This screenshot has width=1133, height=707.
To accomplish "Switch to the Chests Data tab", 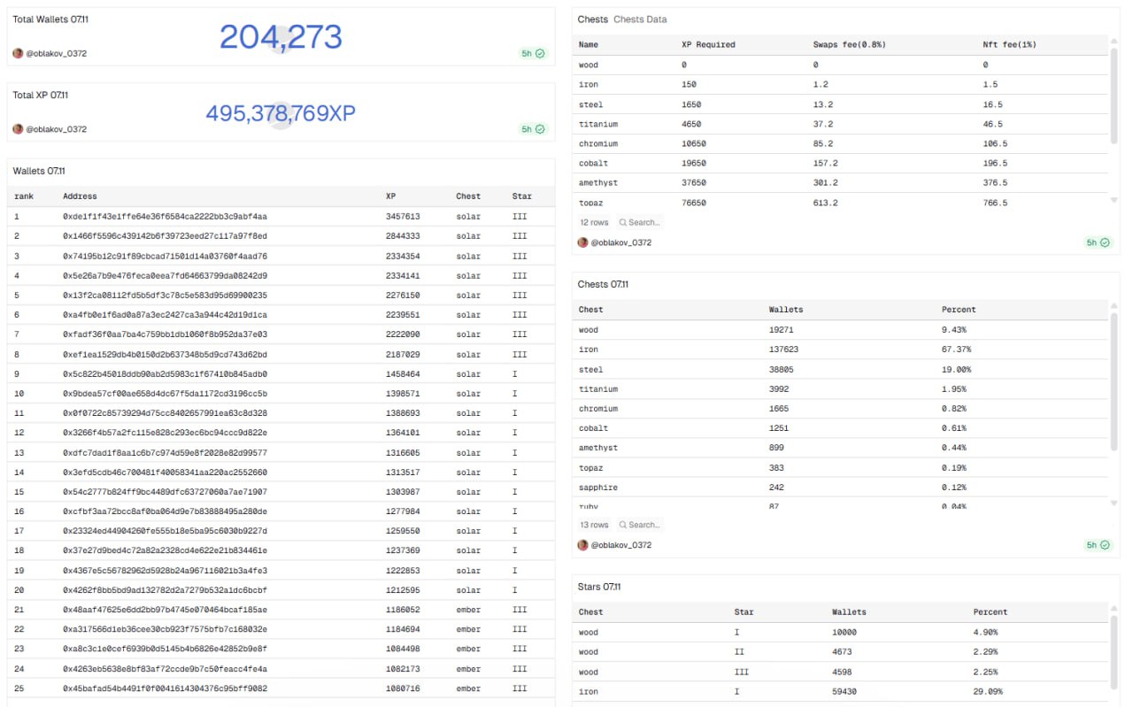I will (640, 19).
